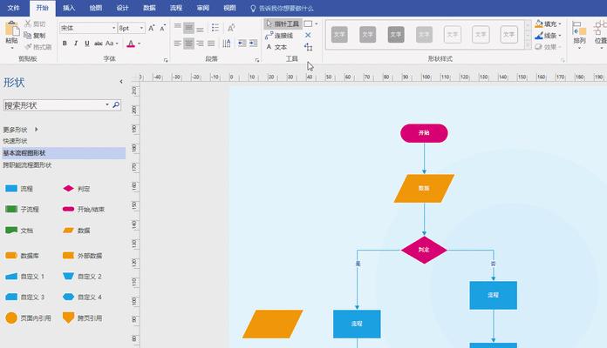Click the text block tool icon below the X

tap(308, 47)
